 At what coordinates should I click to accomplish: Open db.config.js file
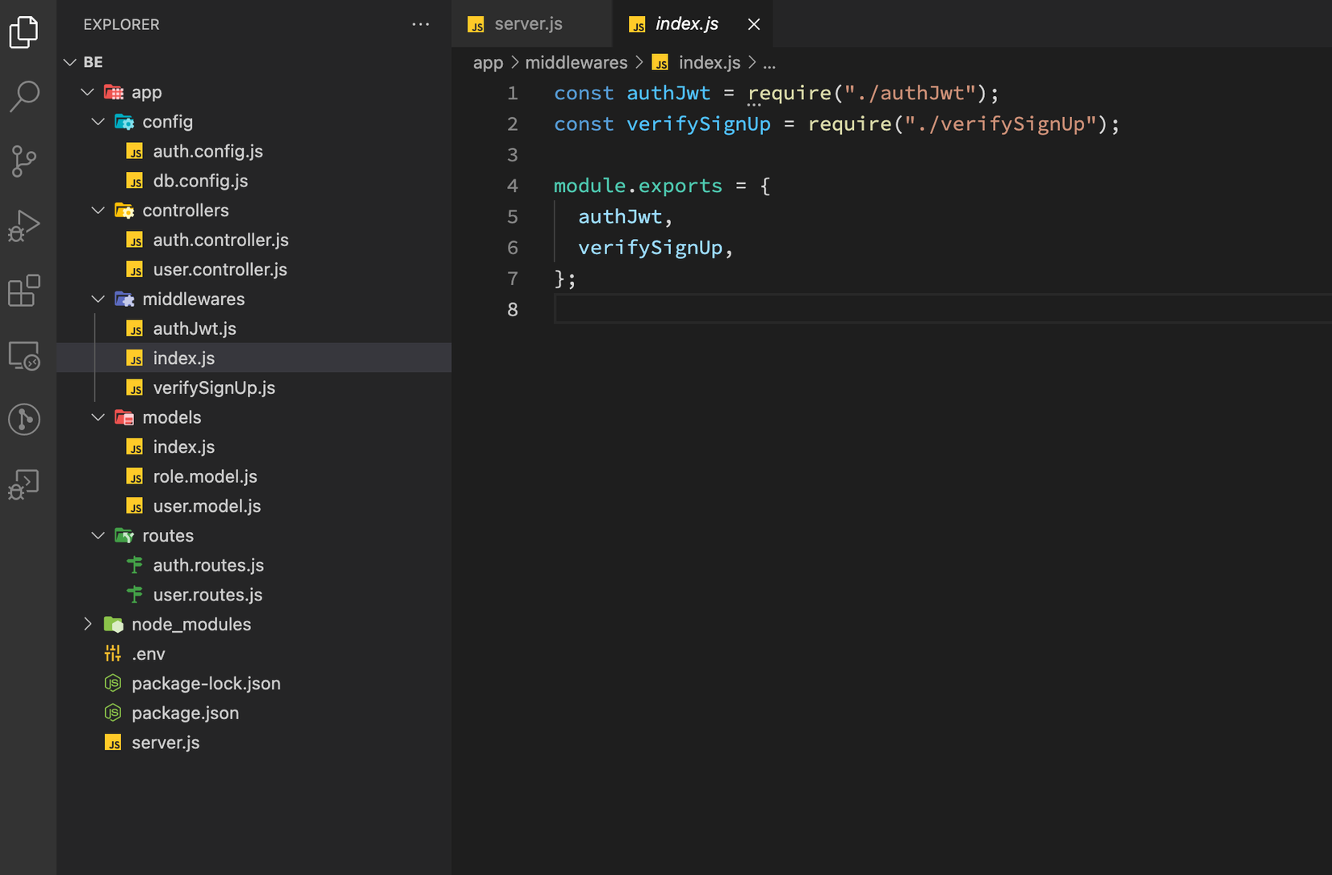point(253,181)
